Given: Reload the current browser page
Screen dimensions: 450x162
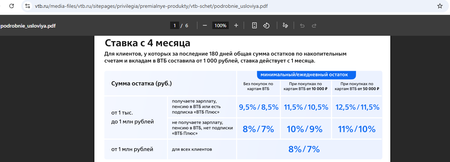Looking at the screenshot, I should click(12, 6).
